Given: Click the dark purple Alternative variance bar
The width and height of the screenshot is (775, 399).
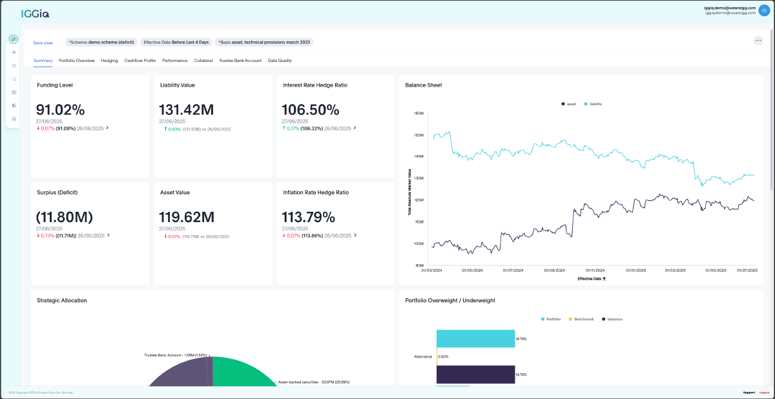Looking at the screenshot, I should [475, 374].
